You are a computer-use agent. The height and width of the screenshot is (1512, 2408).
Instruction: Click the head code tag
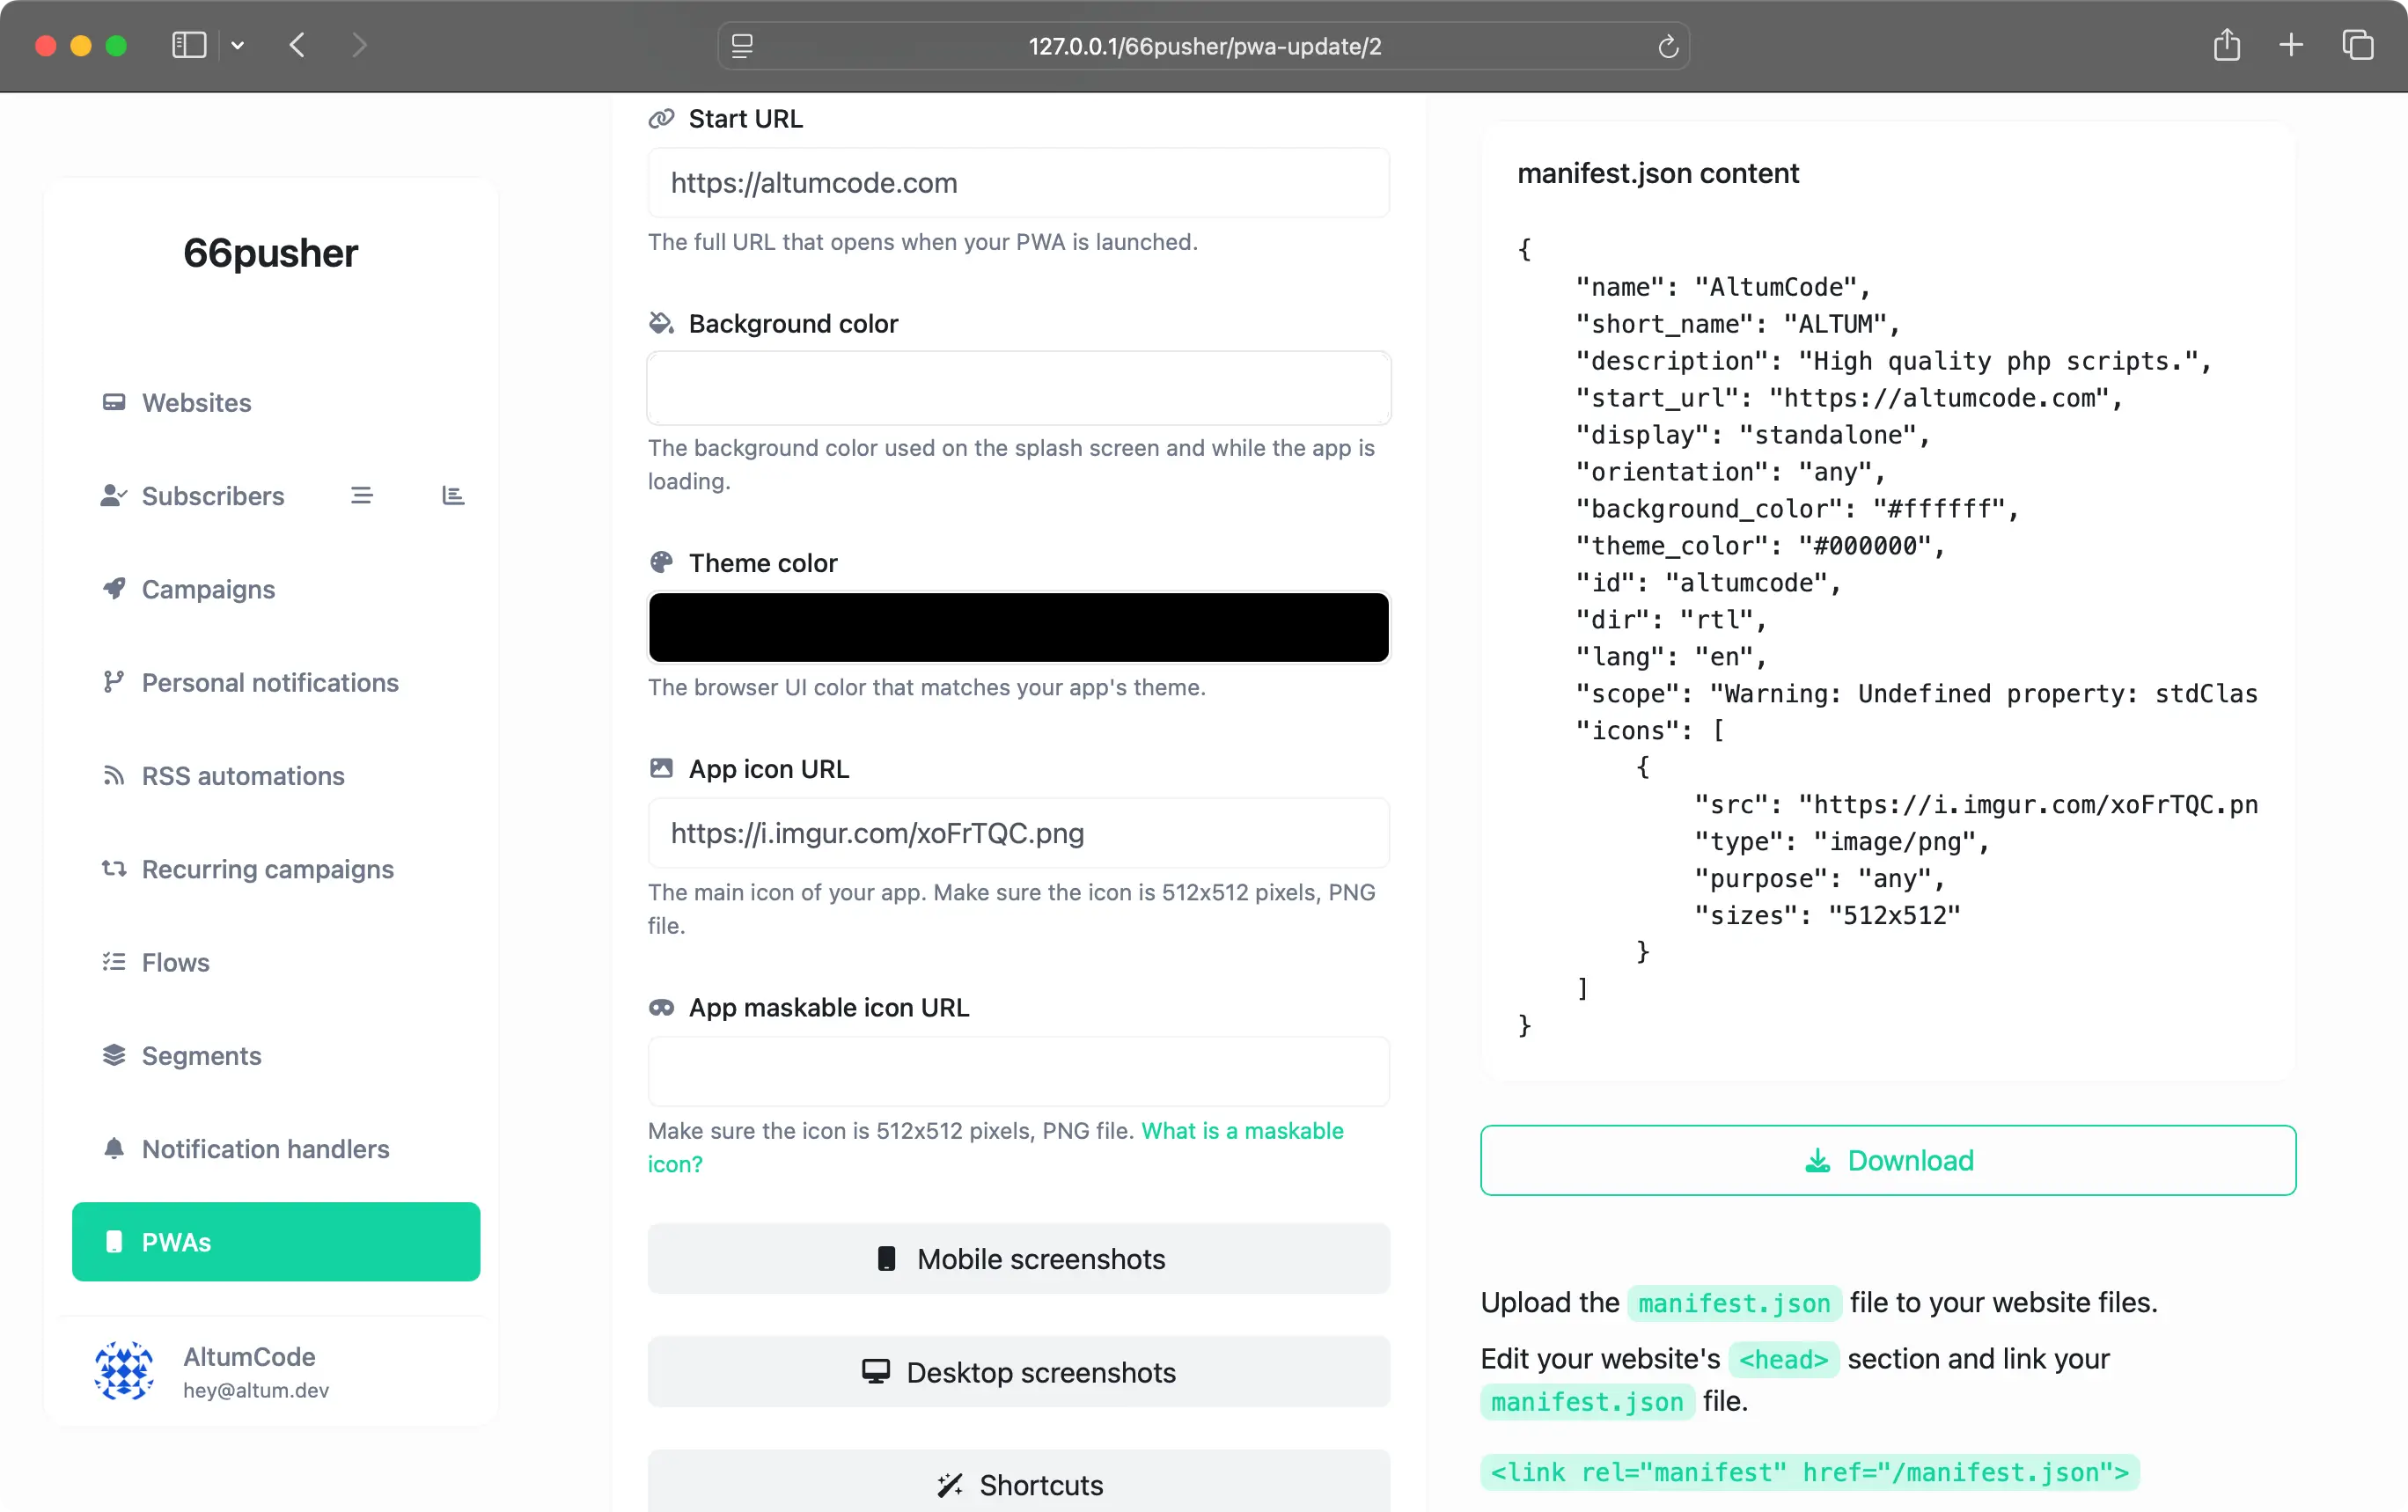pos(1783,1359)
